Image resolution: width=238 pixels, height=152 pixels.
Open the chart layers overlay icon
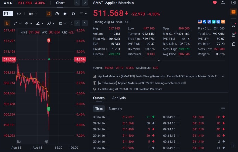(x=73, y=14)
